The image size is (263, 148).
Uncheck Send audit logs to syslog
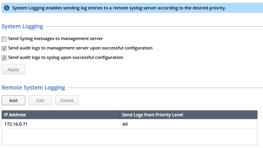[4, 58]
